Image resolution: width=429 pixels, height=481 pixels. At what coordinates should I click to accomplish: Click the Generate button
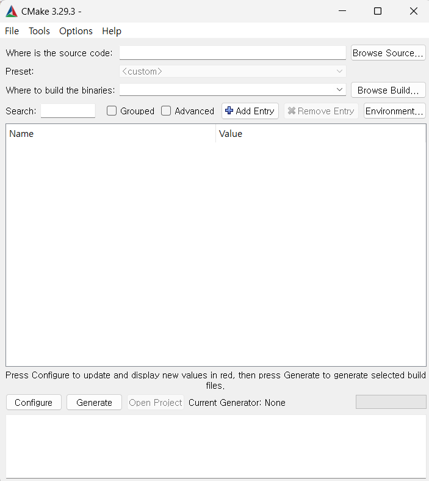[95, 402]
